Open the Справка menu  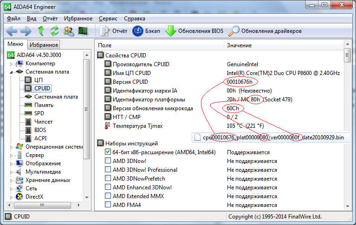[135, 19]
